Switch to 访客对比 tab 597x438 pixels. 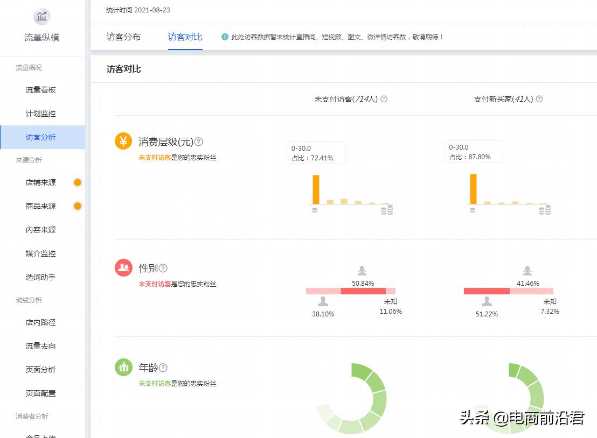185,37
